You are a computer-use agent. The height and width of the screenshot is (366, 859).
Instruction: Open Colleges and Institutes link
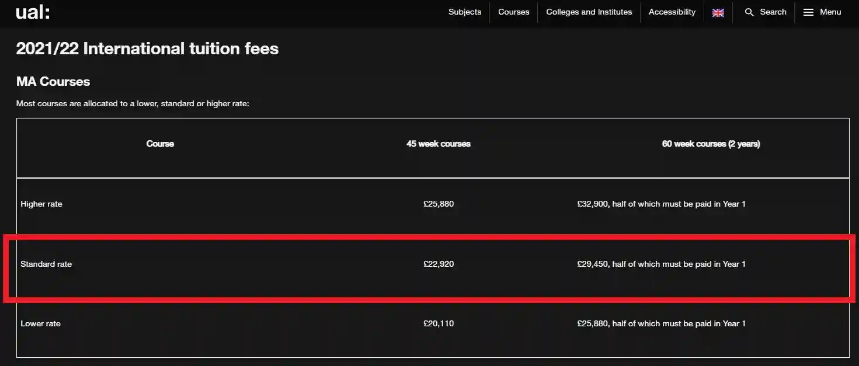click(589, 12)
